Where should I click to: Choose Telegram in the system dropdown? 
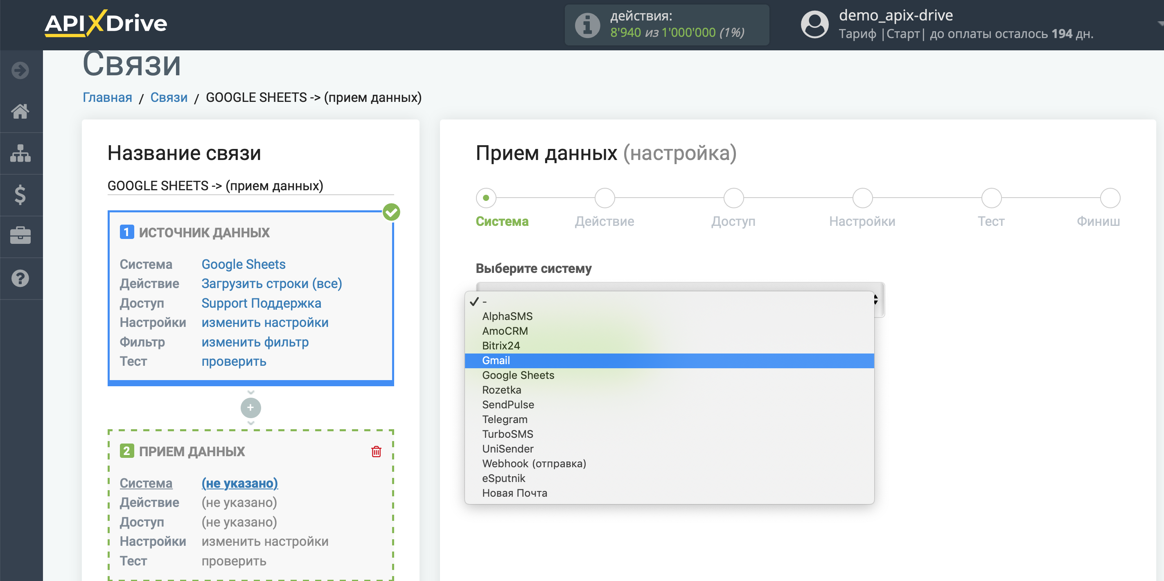(669, 419)
